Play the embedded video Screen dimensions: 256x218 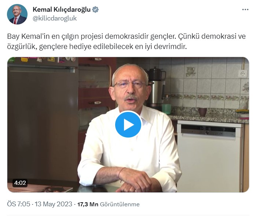(x=128, y=125)
